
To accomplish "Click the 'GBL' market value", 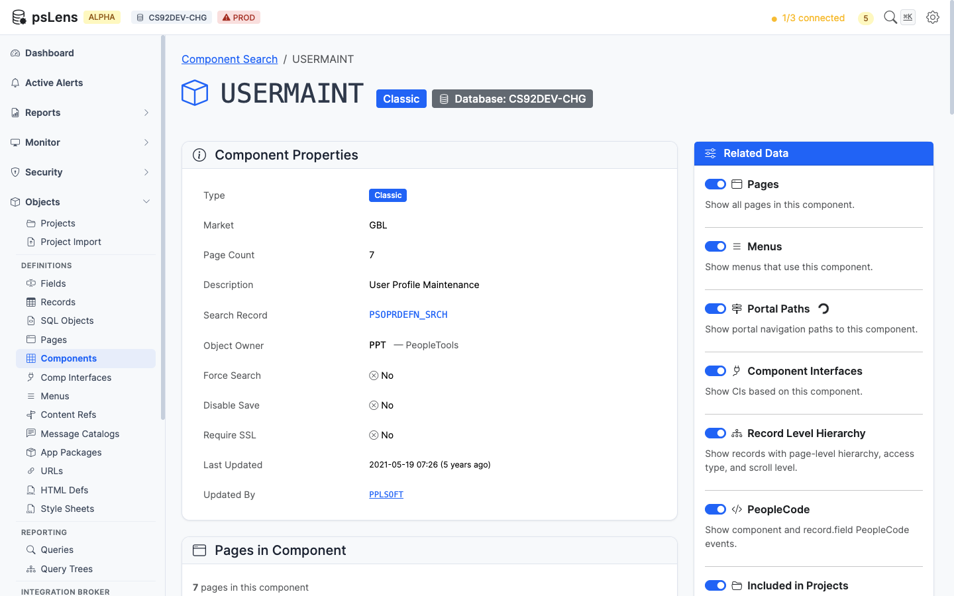I will coord(378,225).
